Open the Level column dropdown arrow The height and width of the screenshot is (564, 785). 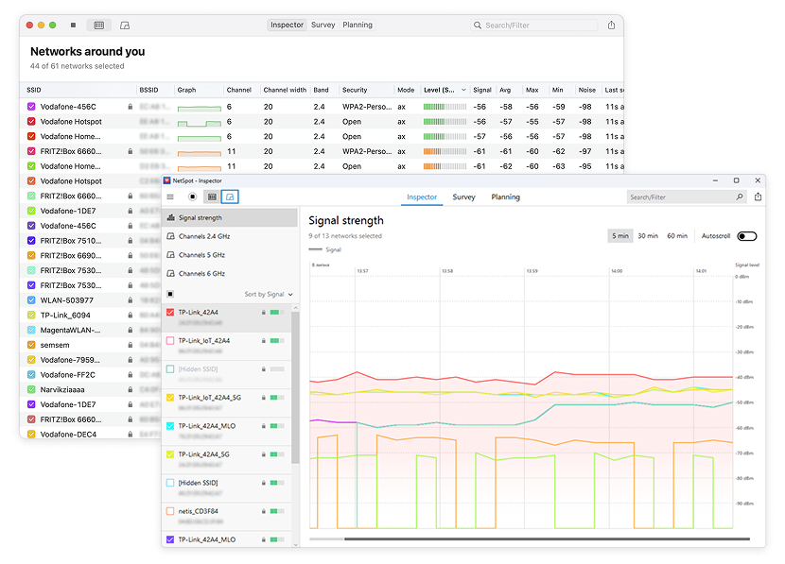coord(463,90)
